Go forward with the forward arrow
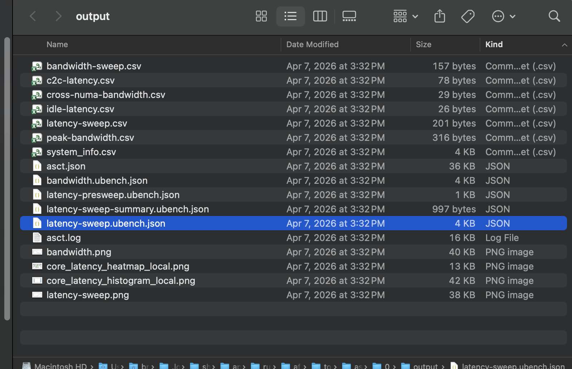572x369 pixels. [x=58, y=16]
